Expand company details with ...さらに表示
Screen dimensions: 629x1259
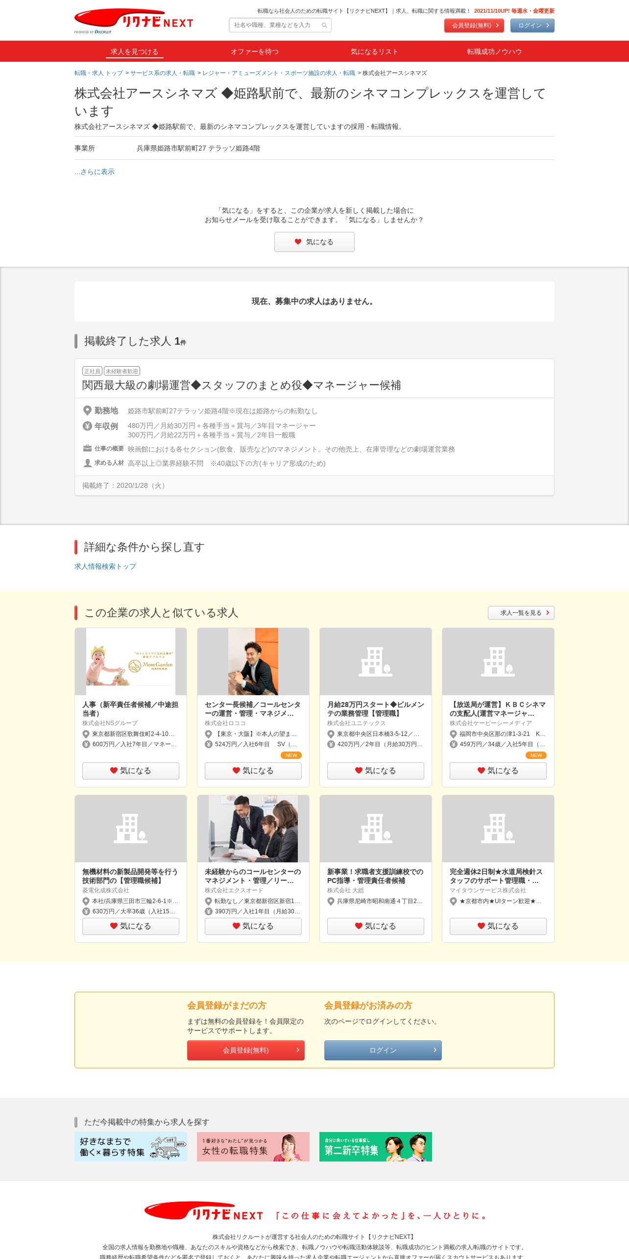coord(95,172)
